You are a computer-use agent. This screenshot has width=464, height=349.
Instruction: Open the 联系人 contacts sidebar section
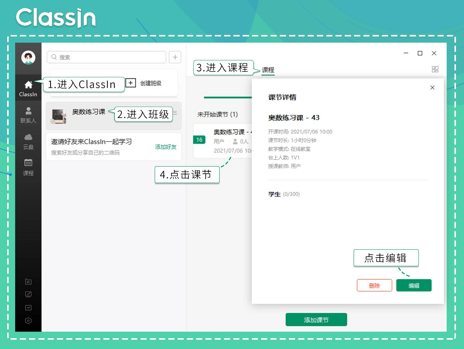(x=28, y=115)
